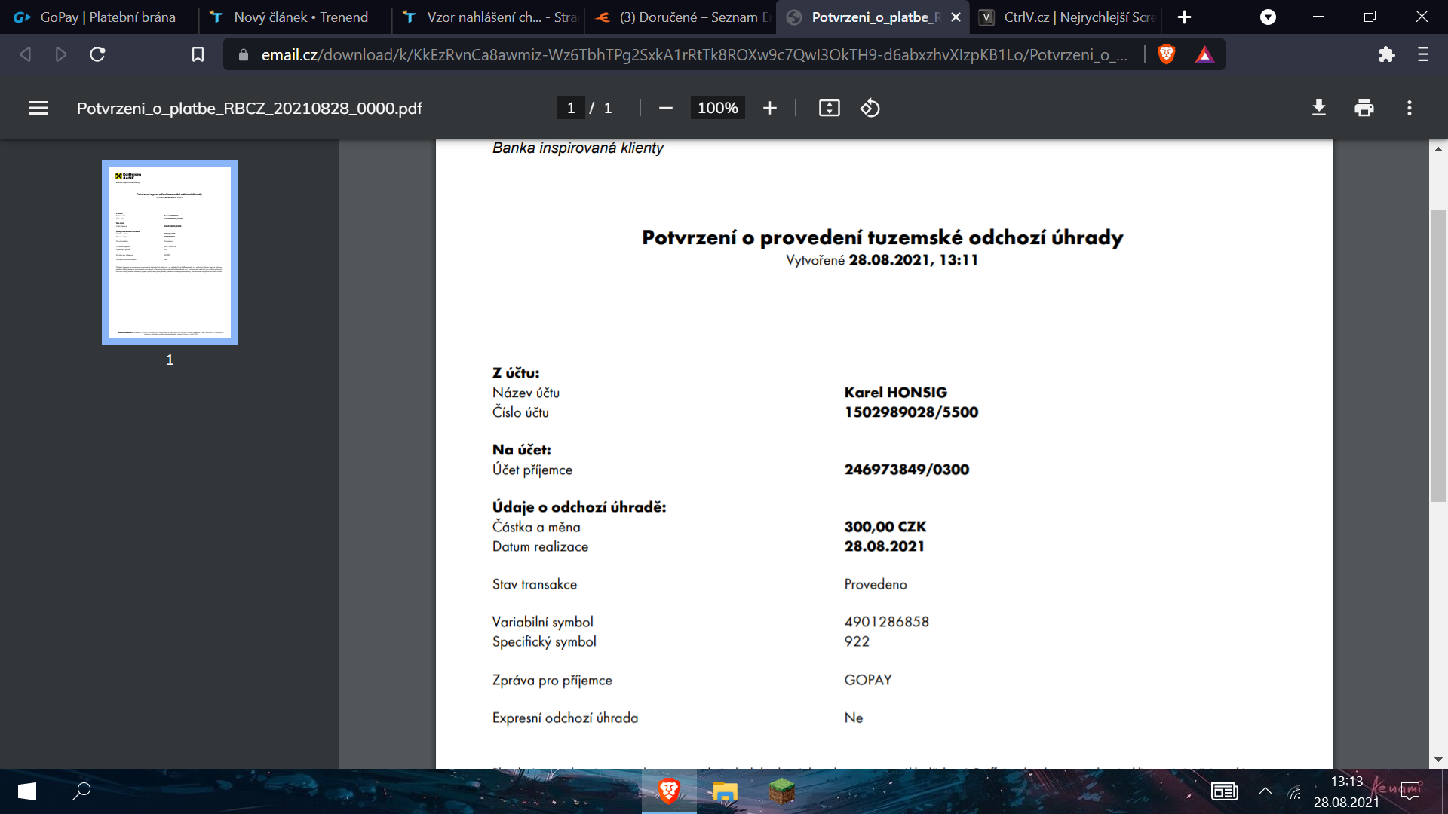The width and height of the screenshot is (1448, 814).
Task: Open PDF viewer more actions menu
Action: pos(1409,108)
